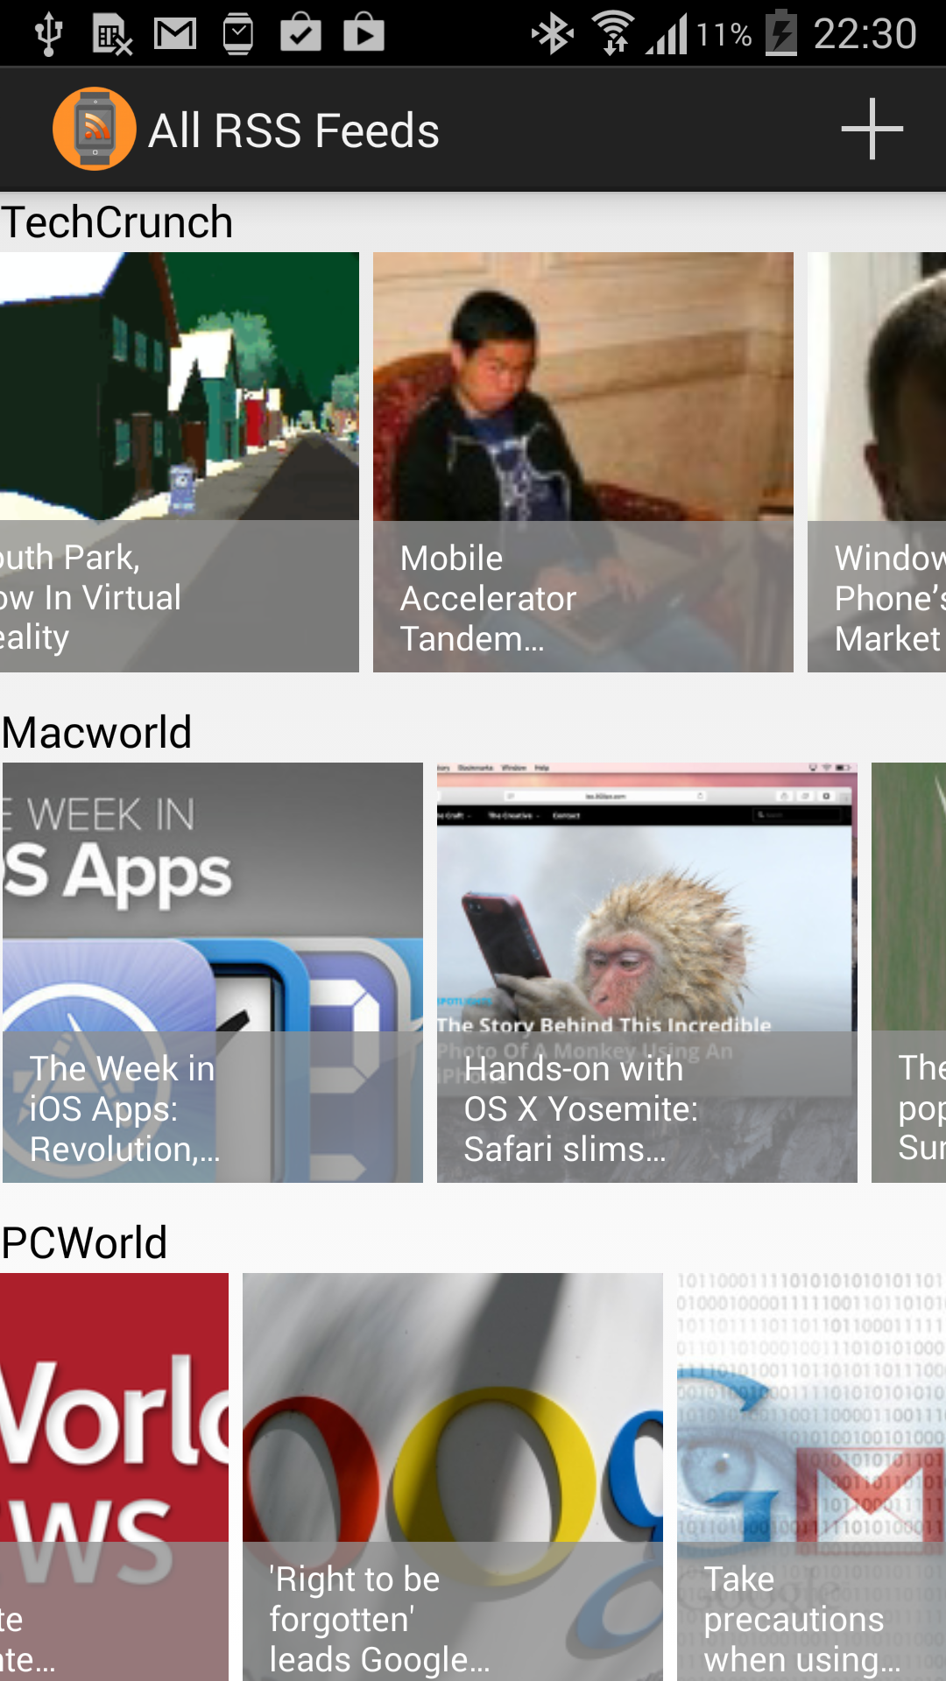Open the PCWorld feed heading
946x1681 pixels.
pyautogui.click(x=84, y=1242)
